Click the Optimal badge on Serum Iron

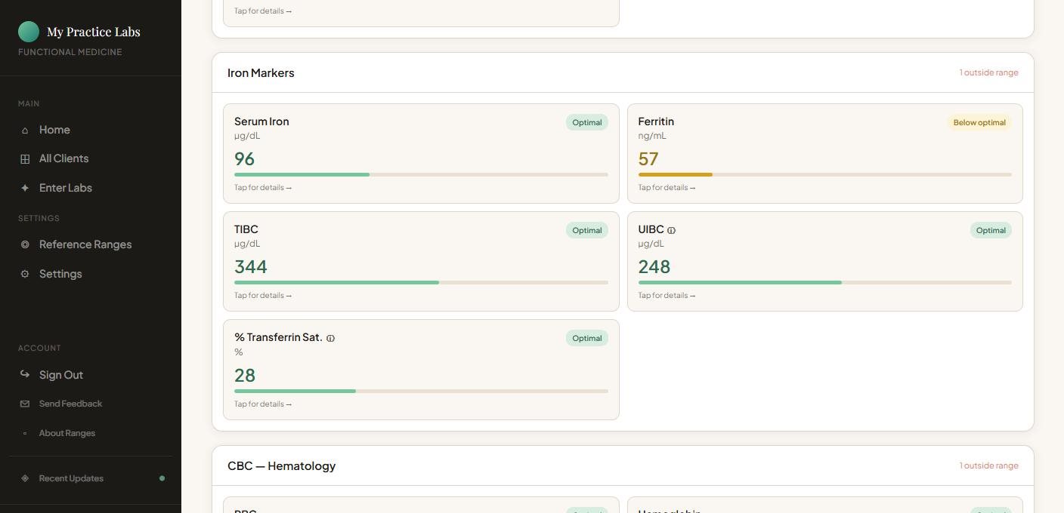(587, 122)
